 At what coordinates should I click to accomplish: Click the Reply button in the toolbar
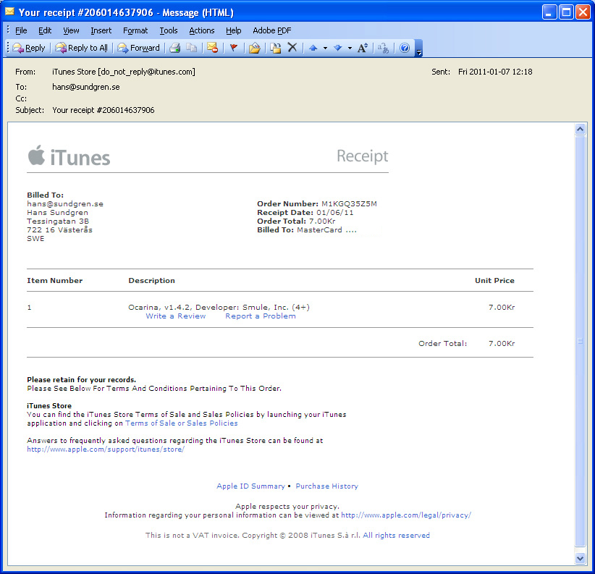(x=29, y=48)
